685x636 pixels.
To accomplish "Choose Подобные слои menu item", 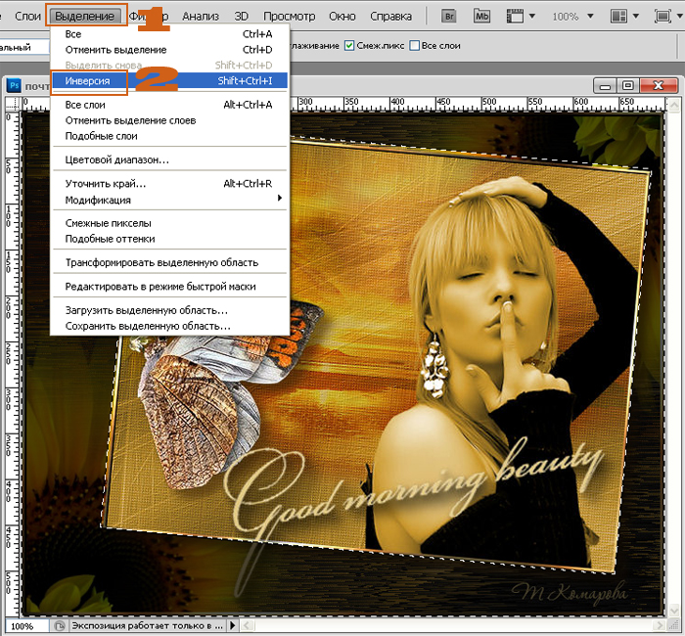I will [169, 136].
